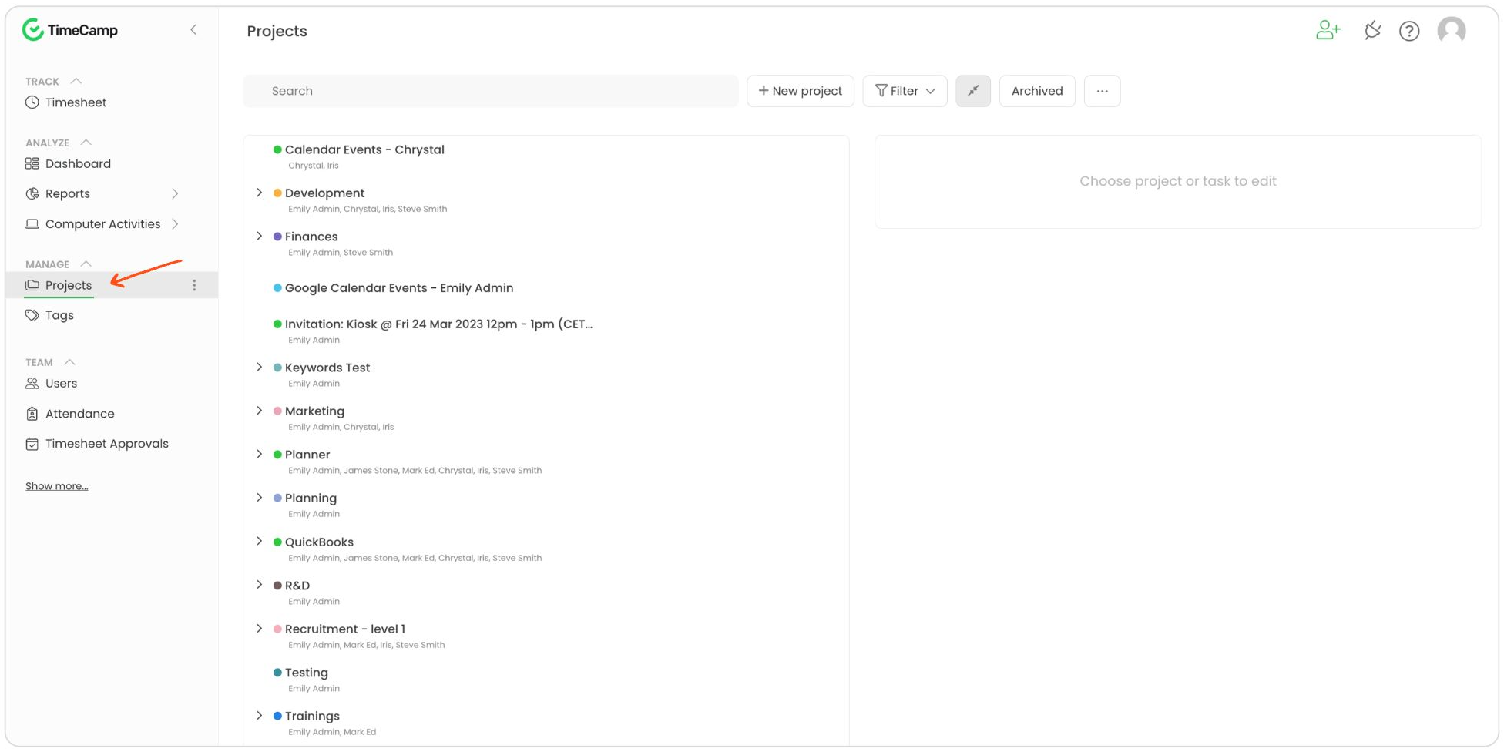Select the Invitation: Kiosk project
1504x752 pixels.
438,324
